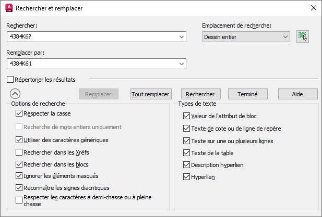322x217 pixels.
Task: Expand the Remplacer par dropdown list
Action: pos(181,63)
